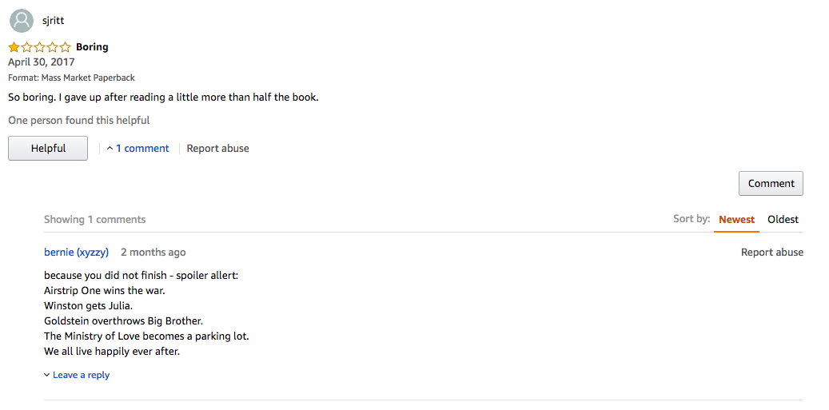Open the Leave a reply link
829x410 pixels.
(x=81, y=375)
